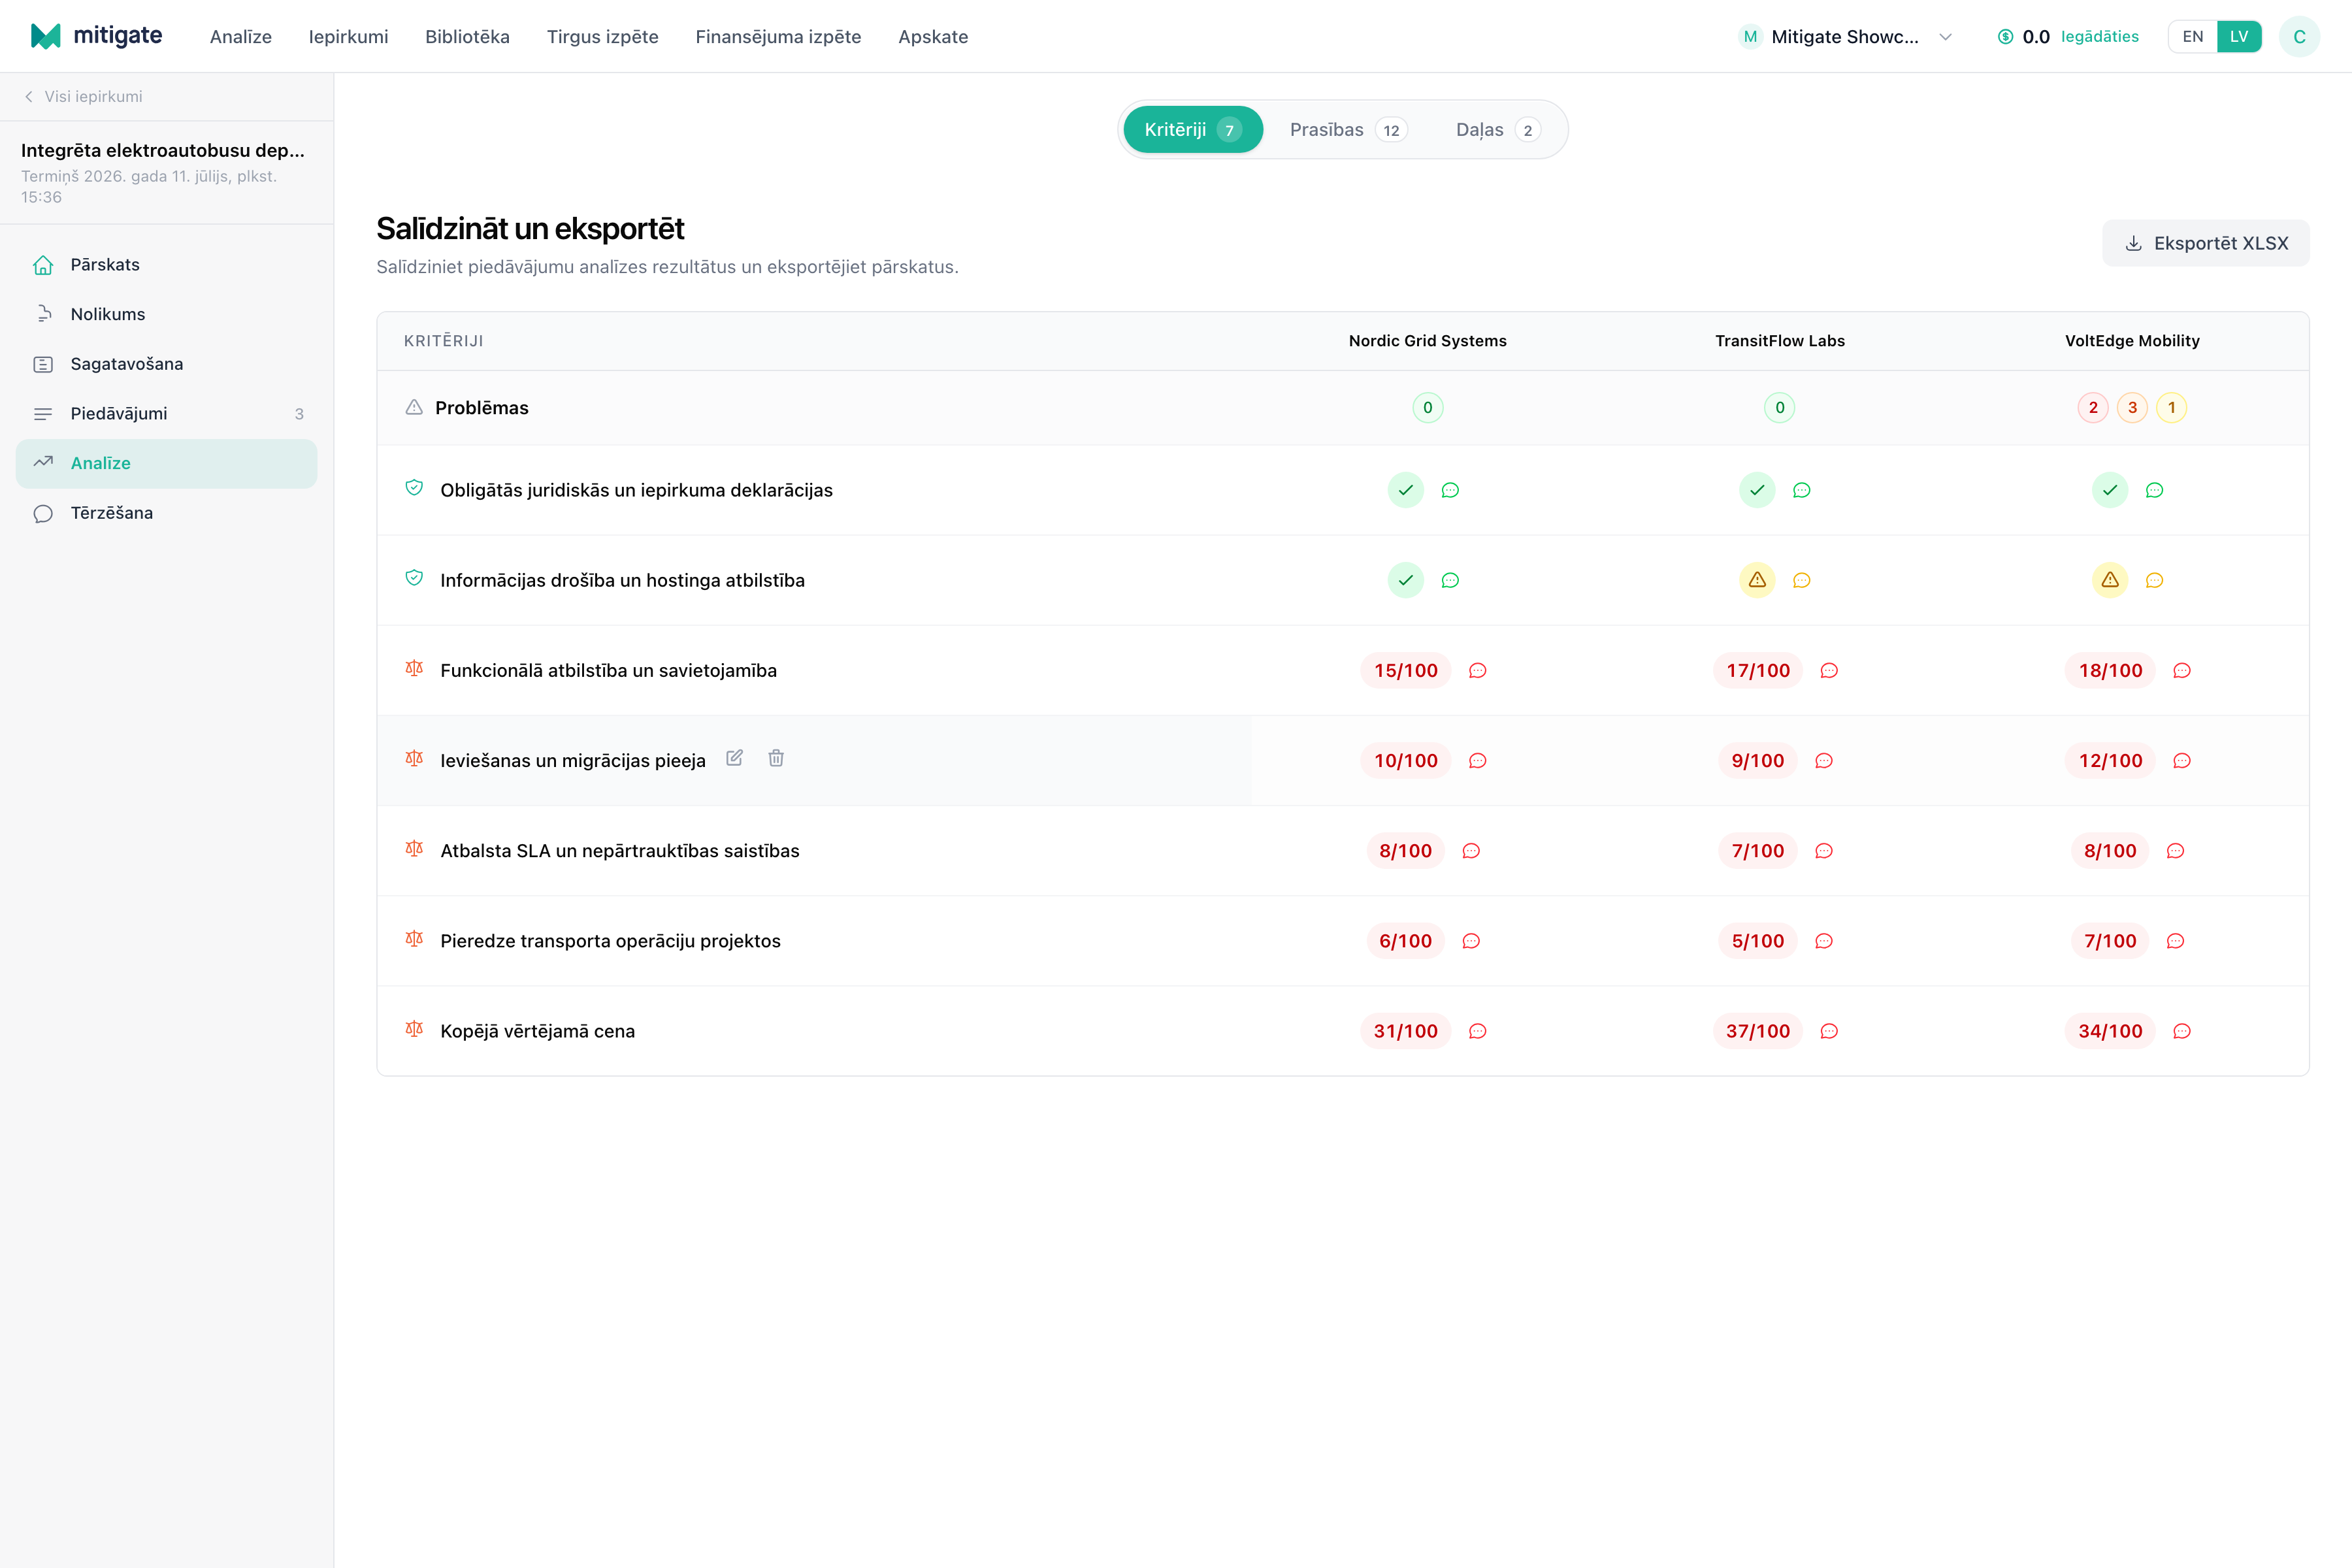Click the Iegādāties credits link
Screen dimensions: 2352x1568
[2100, 37]
